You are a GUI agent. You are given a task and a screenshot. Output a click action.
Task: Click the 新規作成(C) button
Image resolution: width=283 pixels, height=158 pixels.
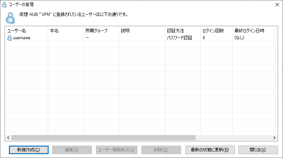pyautogui.click(x=29, y=150)
